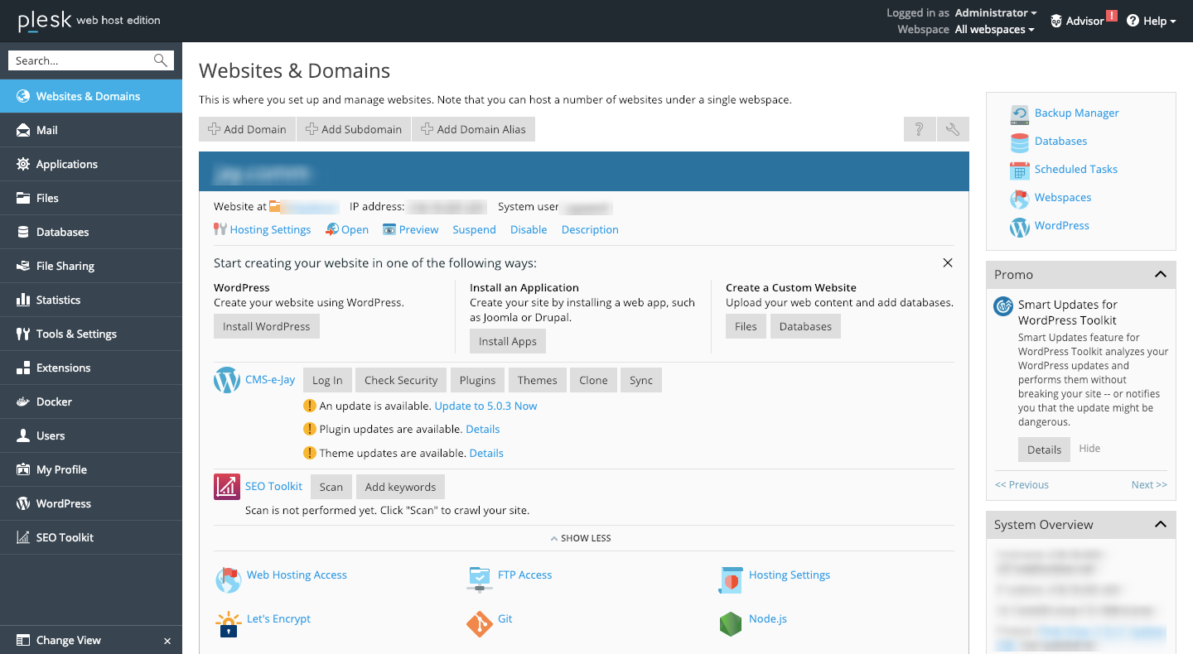Collapse the System Overview panel
Viewport: 1193px width, 654px height.
coord(1161,524)
